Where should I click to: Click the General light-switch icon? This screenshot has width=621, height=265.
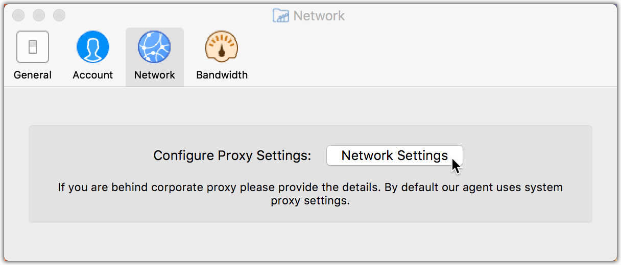click(x=33, y=47)
